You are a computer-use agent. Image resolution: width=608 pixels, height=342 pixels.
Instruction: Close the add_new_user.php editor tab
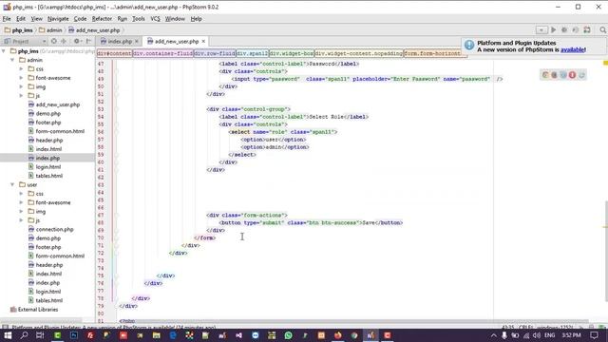tap(203, 42)
